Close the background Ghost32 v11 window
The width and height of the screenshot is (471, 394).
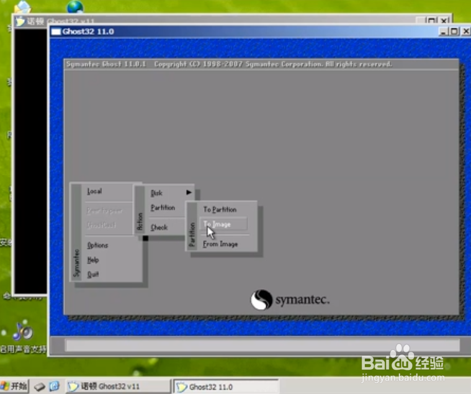444,20
